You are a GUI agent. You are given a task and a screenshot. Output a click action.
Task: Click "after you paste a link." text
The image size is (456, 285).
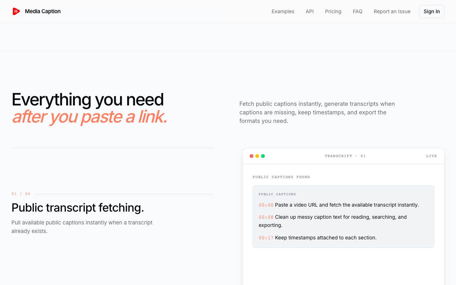(x=89, y=117)
